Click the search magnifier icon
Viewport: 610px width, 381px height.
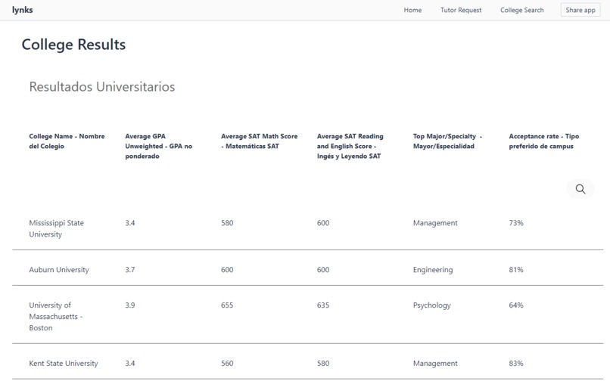click(x=580, y=189)
